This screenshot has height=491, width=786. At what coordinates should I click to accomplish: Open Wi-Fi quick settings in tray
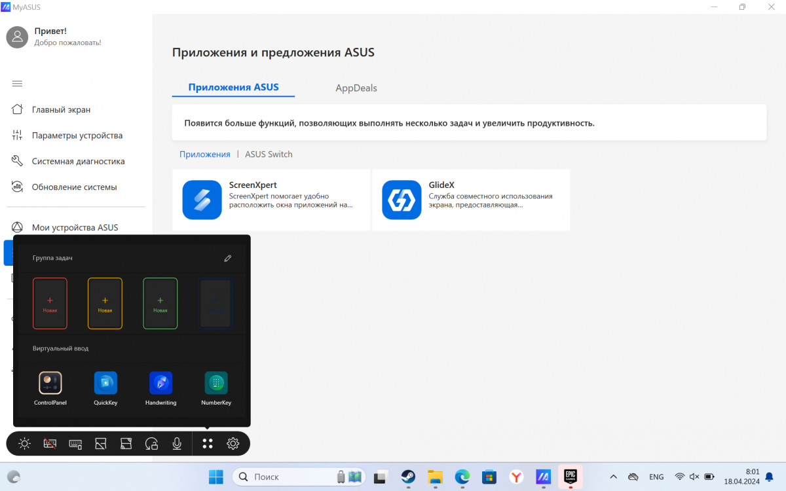click(680, 477)
